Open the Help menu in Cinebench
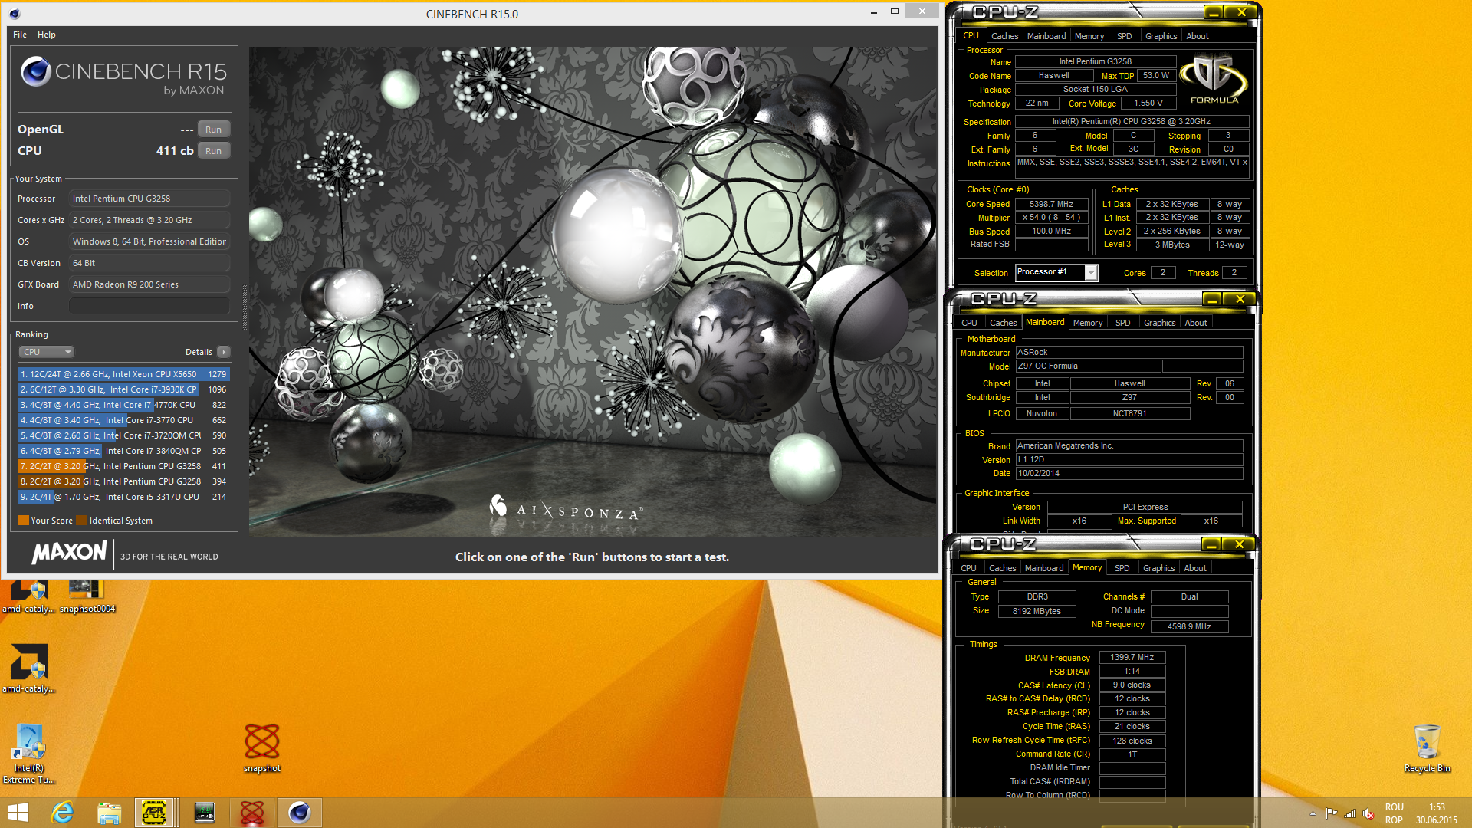1472x828 pixels. coord(47,34)
